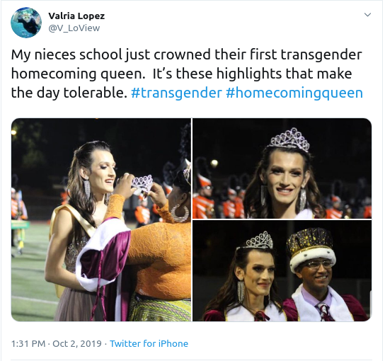Follow the #transgender hashtag
This screenshot has height=361, width=385.
tap(176, 93)
